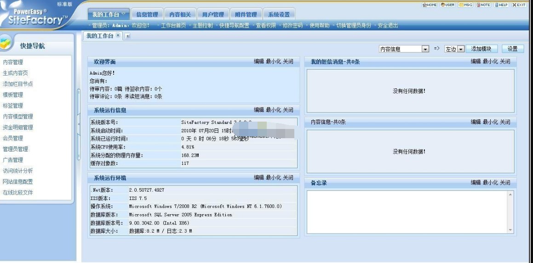Viewport: 533px width, 263px height.
Task: Open 模板管理 in quick navigation
Action: point(13,95)
